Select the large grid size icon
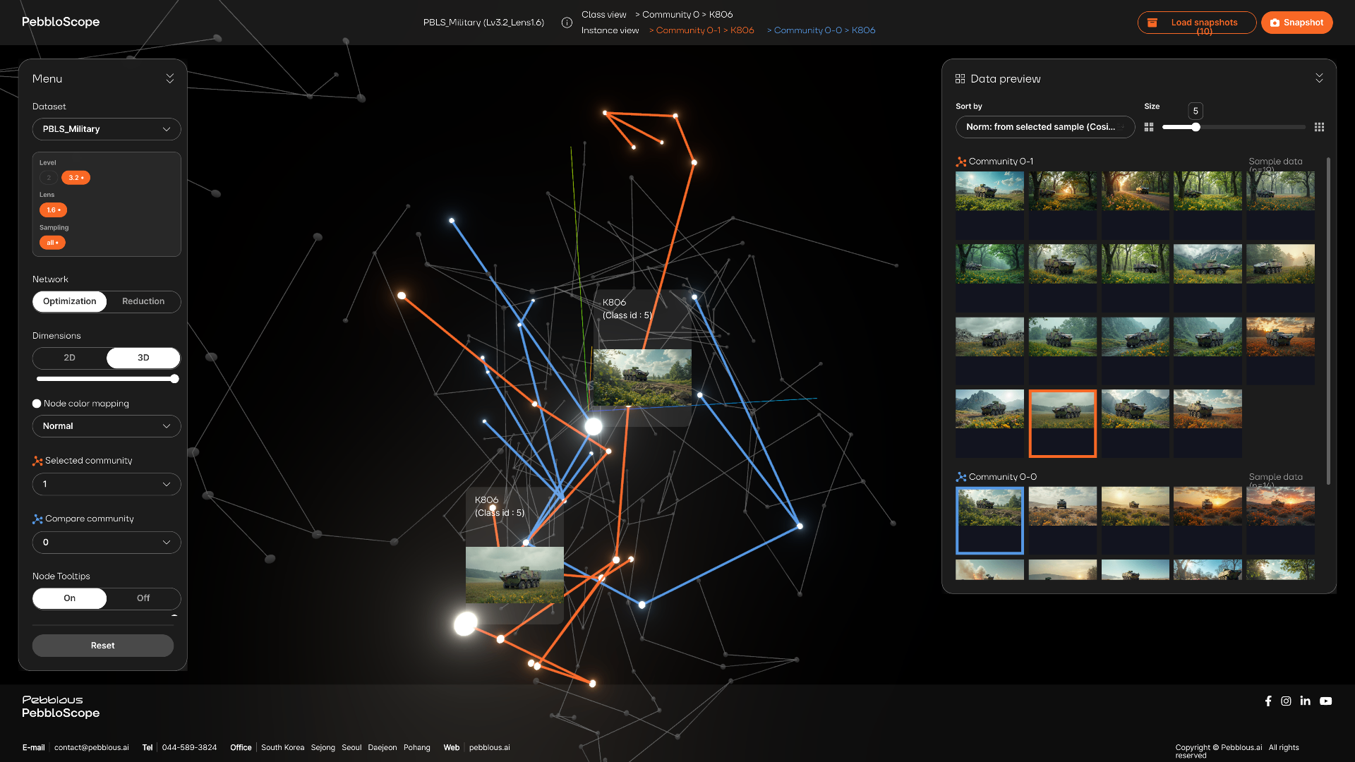The width and height of the screenshot is (1355, 762). (x=1149, y=127)
